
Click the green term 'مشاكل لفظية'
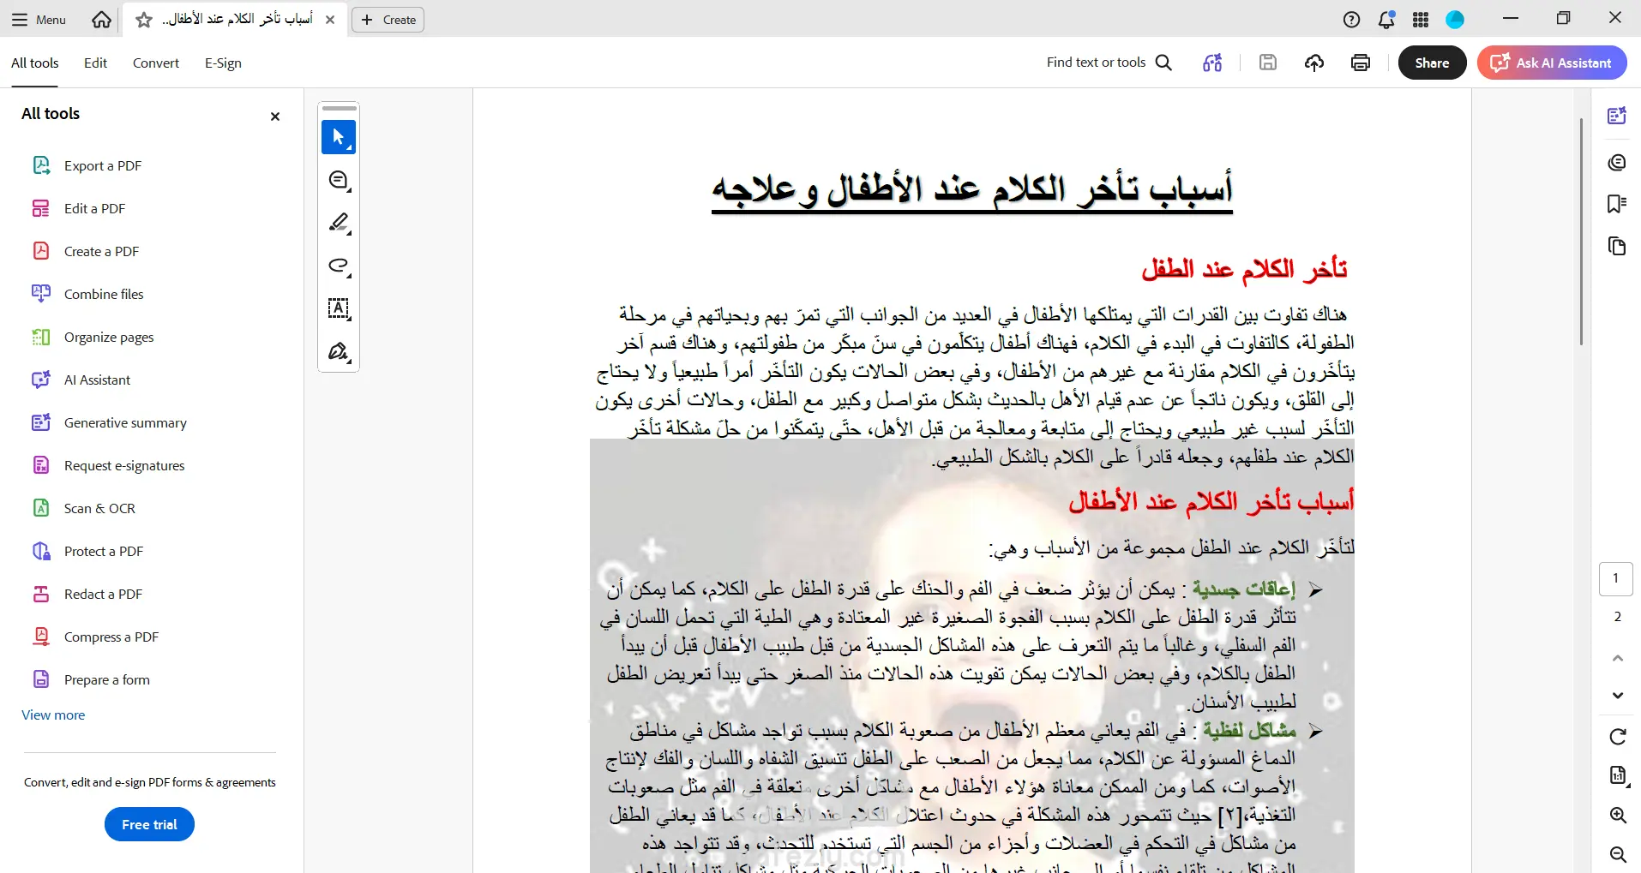[1249, 730]
